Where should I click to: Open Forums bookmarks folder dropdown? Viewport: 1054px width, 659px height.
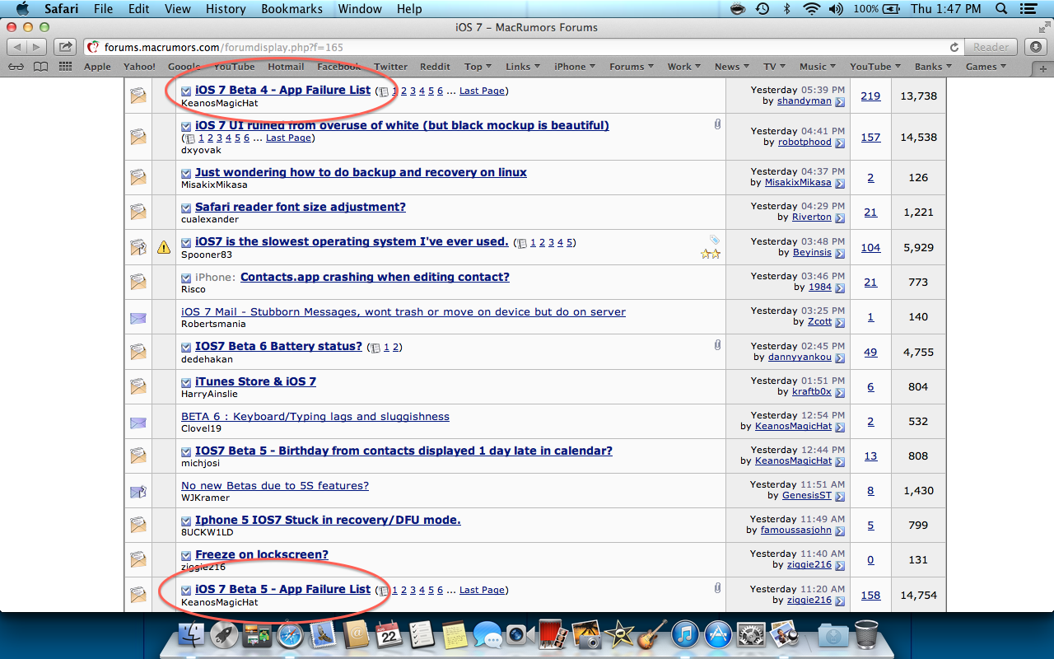(632, 67)
